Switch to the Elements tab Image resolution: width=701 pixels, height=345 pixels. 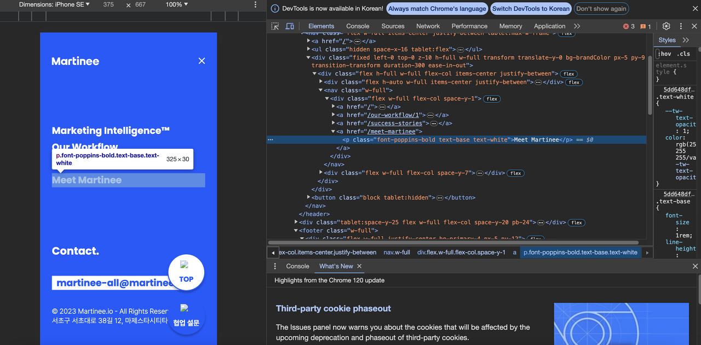click(321, 26)
